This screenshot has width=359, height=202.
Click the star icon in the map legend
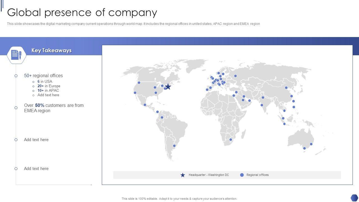coord(183,175)
